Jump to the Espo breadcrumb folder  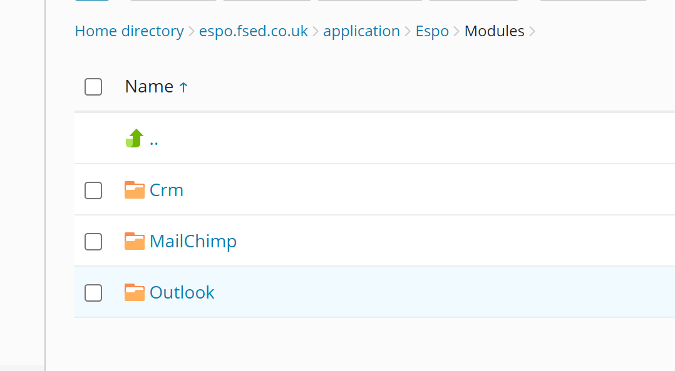[x=432, y=31]
